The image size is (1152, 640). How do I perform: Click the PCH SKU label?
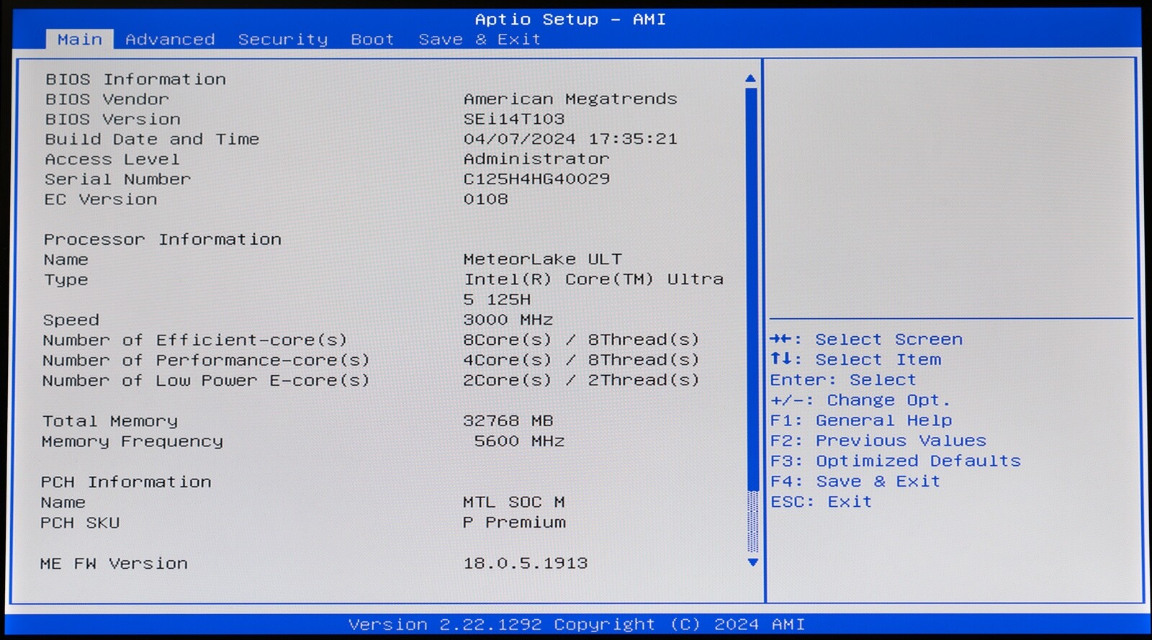tap(80, 523)
